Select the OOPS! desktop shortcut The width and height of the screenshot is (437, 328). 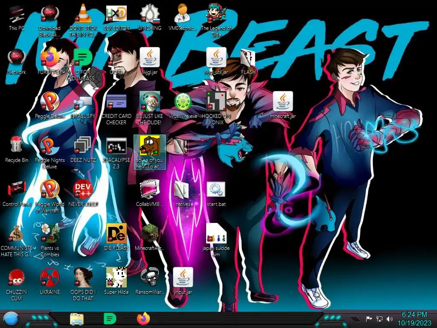tap(116, 62)
